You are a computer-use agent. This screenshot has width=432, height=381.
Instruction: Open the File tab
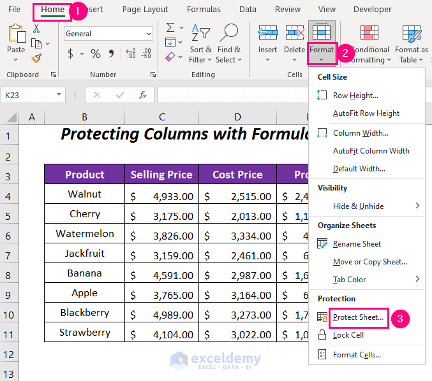coord(14,10)
